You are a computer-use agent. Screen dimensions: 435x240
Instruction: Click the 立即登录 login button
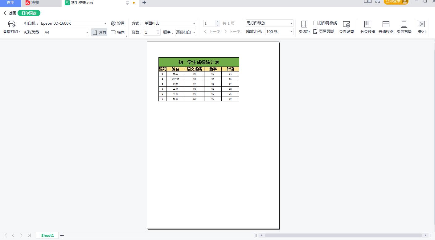[x=396, y=2]
